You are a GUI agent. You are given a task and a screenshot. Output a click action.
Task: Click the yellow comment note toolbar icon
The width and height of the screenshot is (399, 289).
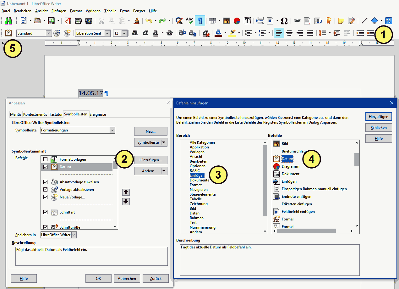(341, 21)
